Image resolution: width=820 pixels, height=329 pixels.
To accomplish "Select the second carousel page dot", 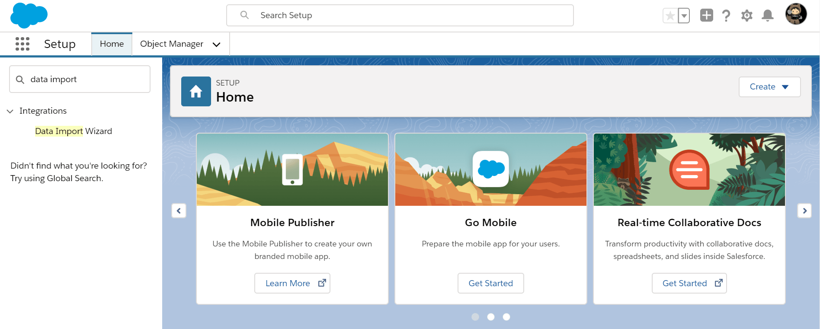I will click(x=491, y=317).
